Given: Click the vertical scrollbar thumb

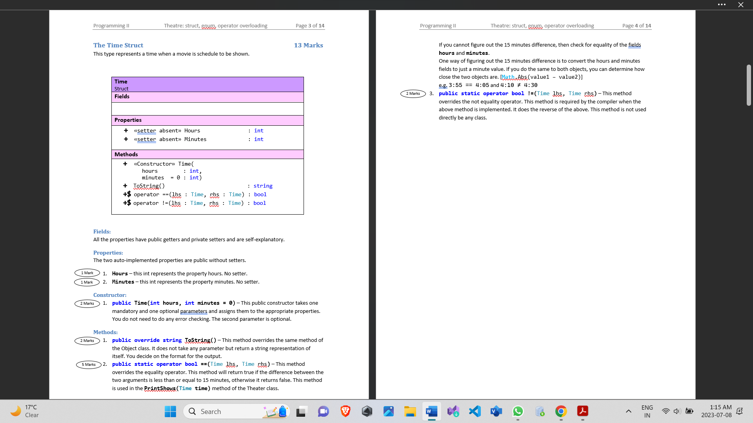Looking at the screenshot, I should click(748, 85).
